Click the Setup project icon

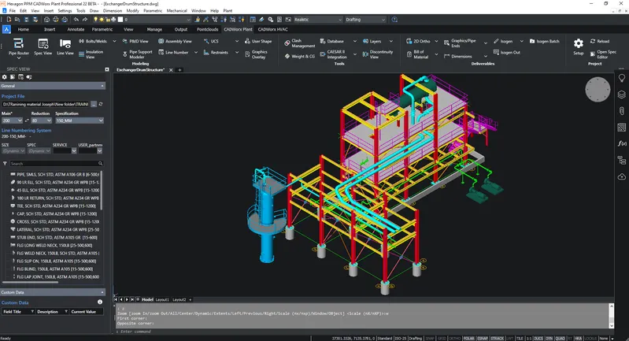[578, 46]
